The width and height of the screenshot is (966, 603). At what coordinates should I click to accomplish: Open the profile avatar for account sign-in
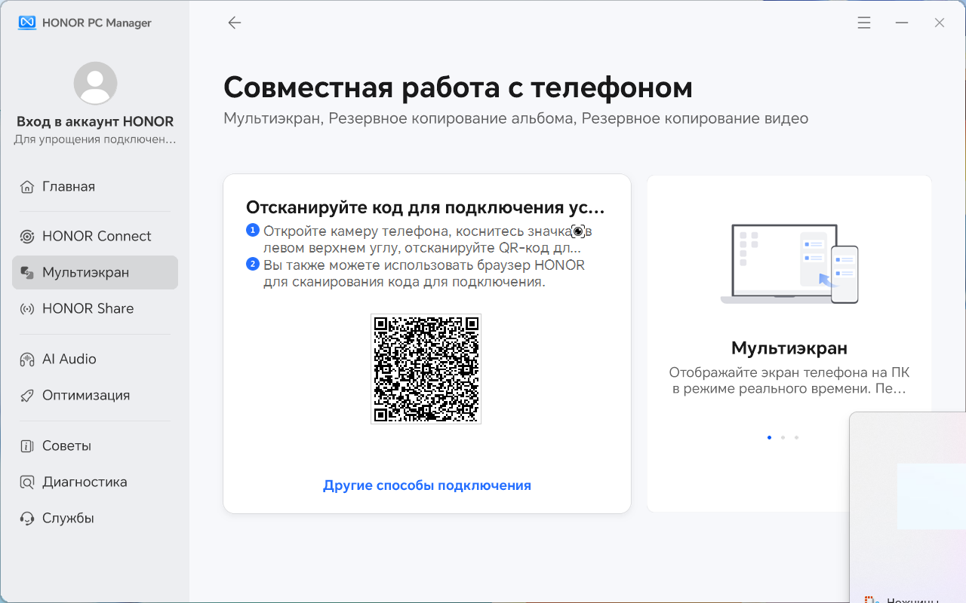click(95, 83)
